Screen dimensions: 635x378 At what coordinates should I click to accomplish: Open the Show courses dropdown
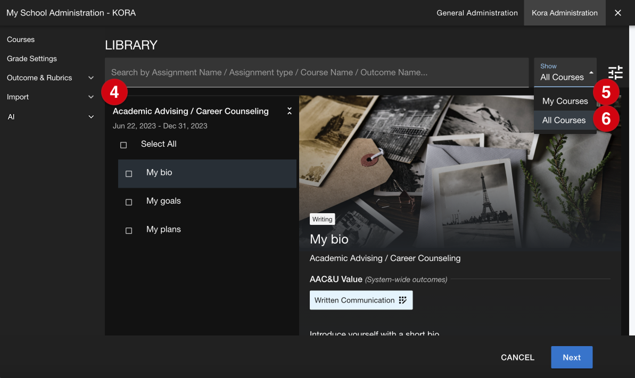pyautogui.click(x=565, y=72)
